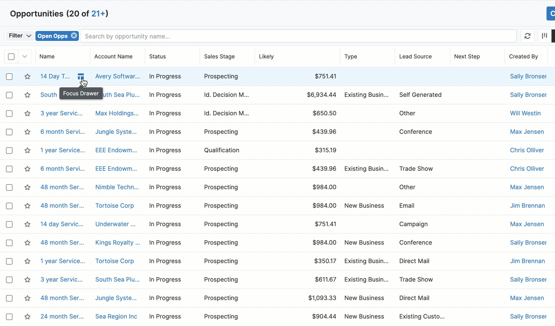Sort by the Likely column header
This screenshot has height=326, width=555.
point(267,56)
